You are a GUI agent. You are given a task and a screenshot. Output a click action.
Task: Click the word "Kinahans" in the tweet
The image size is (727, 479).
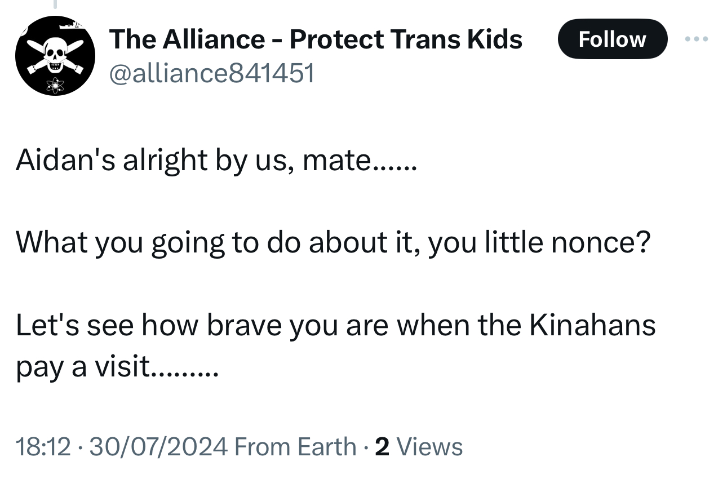click(x=592, y=325)
